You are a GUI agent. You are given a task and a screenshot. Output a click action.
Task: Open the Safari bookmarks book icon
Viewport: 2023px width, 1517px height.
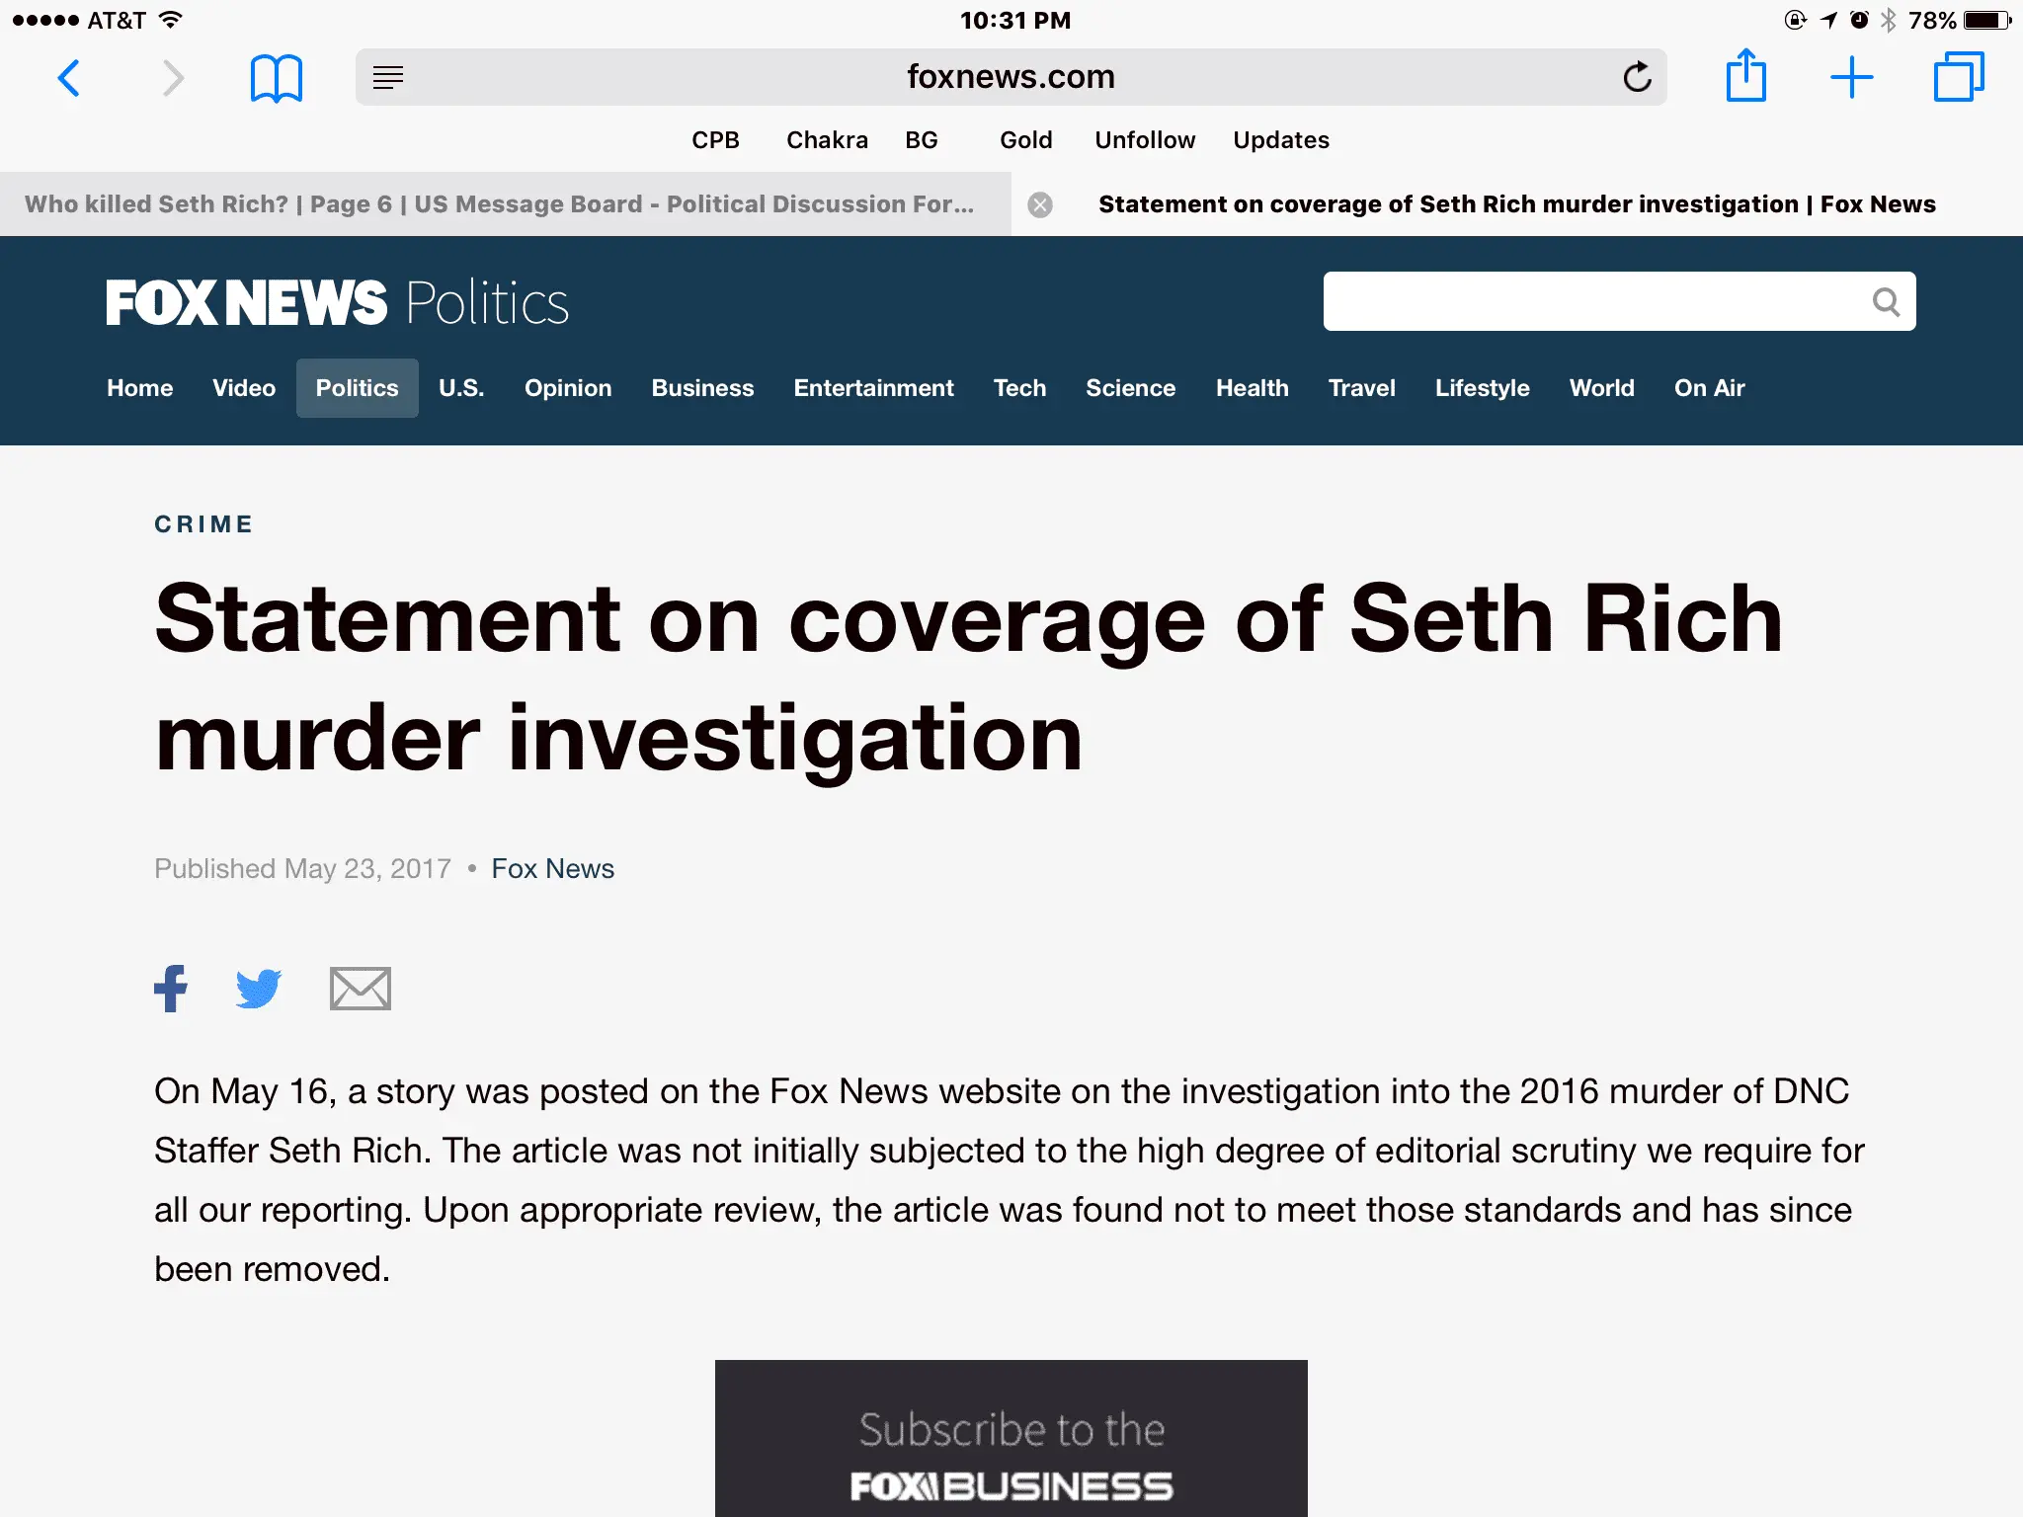[x=276, y=77]
